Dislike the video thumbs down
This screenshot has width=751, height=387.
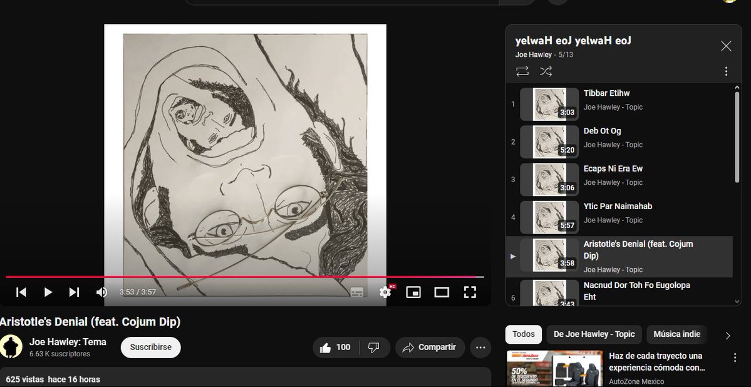pyautogui.click(x=374, y=348)
